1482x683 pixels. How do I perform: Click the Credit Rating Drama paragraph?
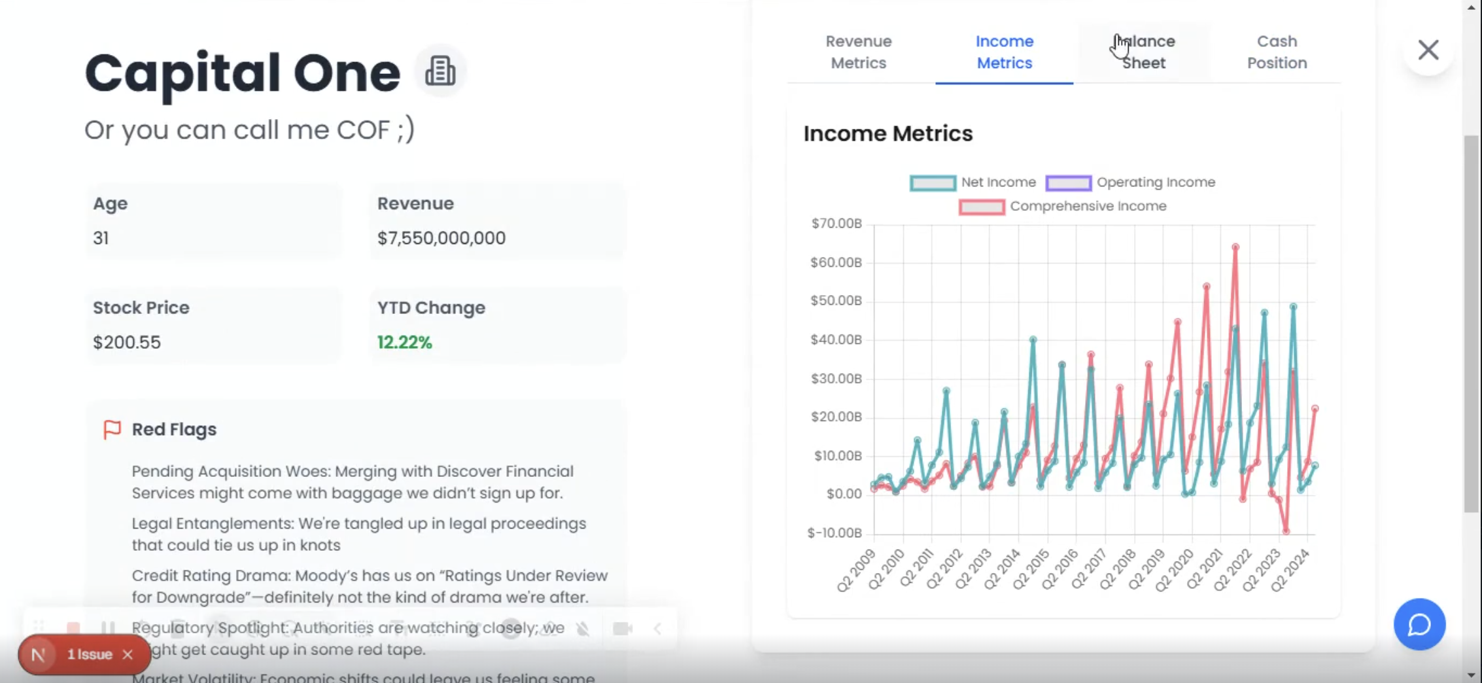[370, 586]
